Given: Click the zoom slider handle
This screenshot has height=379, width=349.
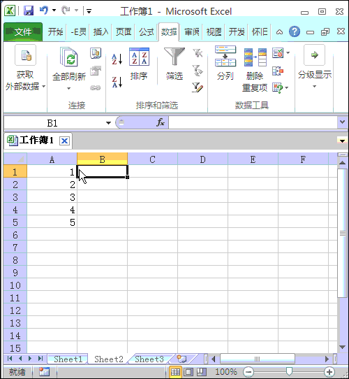Looking at the screenshot, I should point(289,371).
